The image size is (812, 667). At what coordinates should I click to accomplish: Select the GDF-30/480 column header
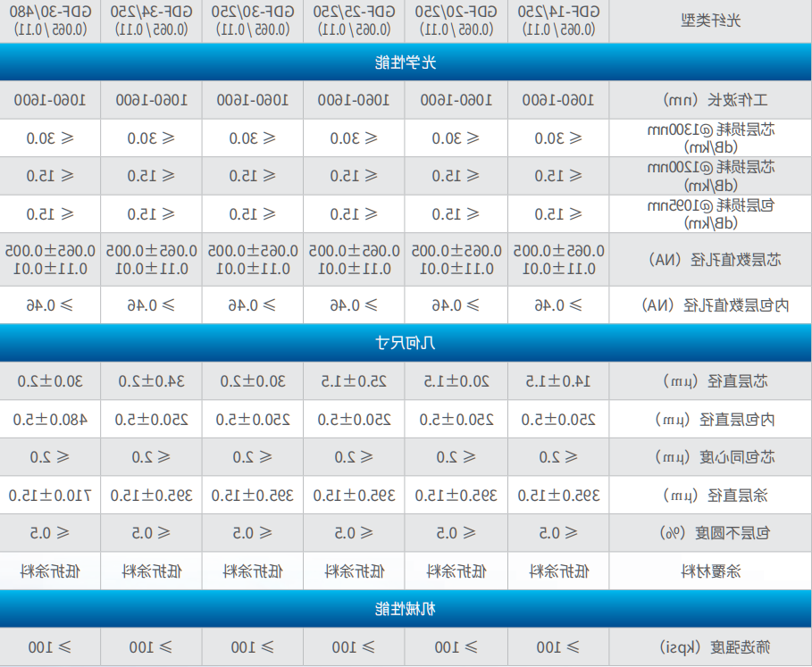[50, 21]
